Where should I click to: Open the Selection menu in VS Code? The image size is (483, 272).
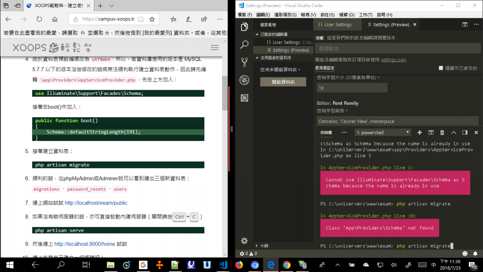(285, 15)
